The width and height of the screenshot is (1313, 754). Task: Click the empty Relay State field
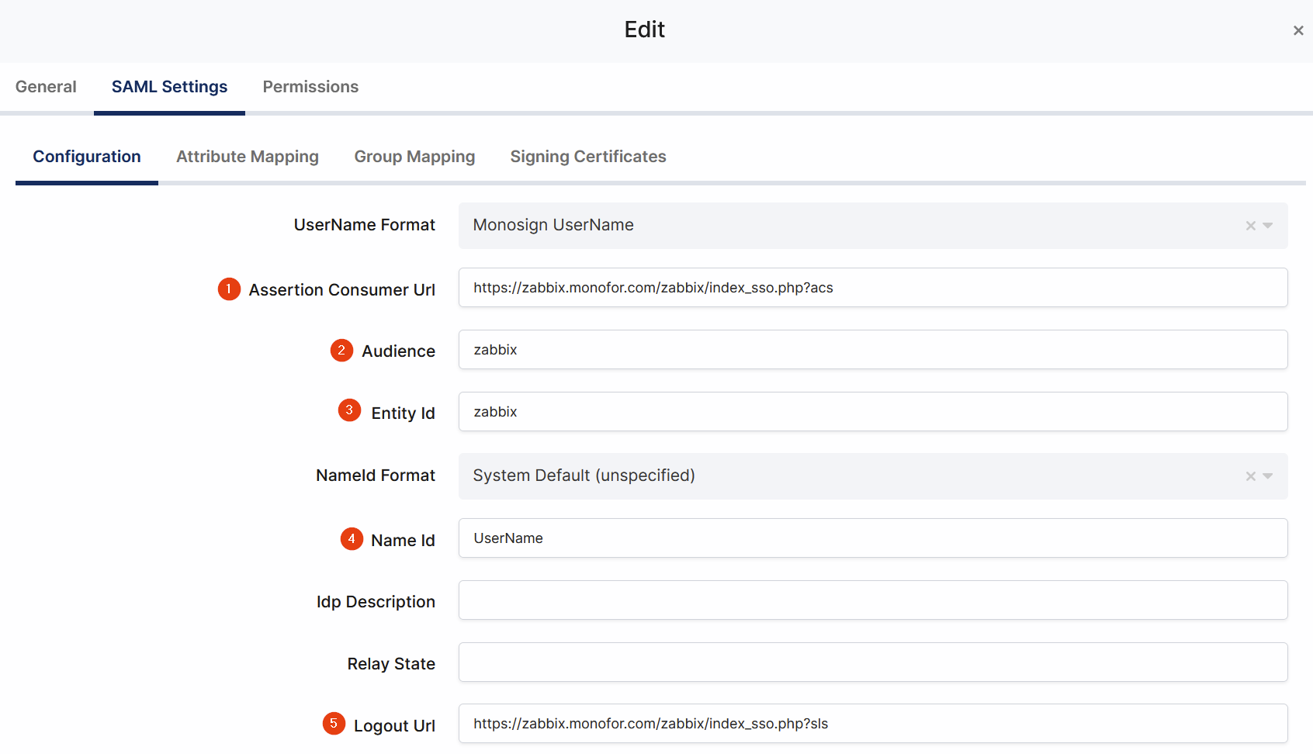pos(872,662)
